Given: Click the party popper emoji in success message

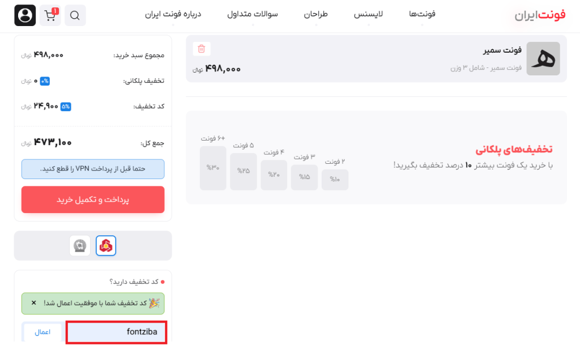Looking at the screenshot, I should click(x=154, y=303).
